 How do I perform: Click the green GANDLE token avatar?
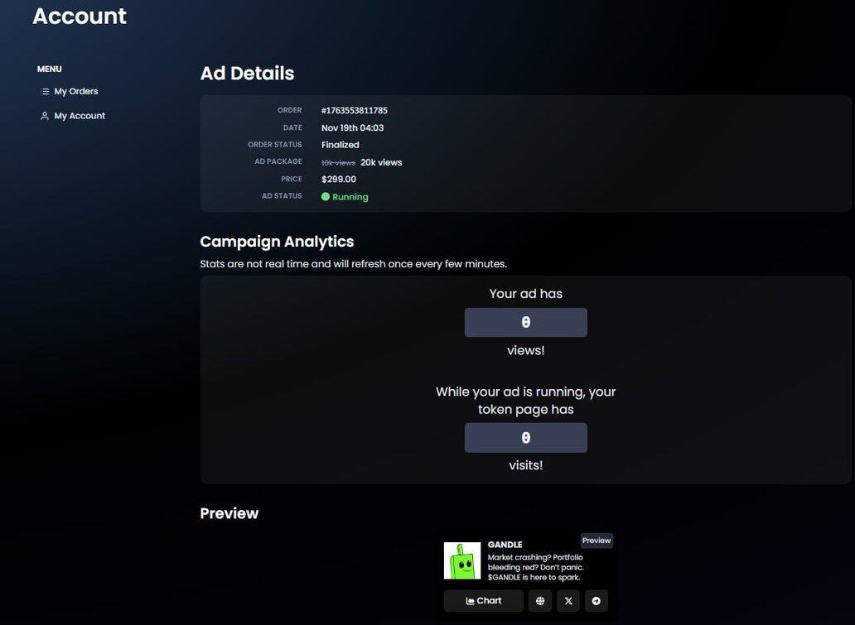[462, 561]
